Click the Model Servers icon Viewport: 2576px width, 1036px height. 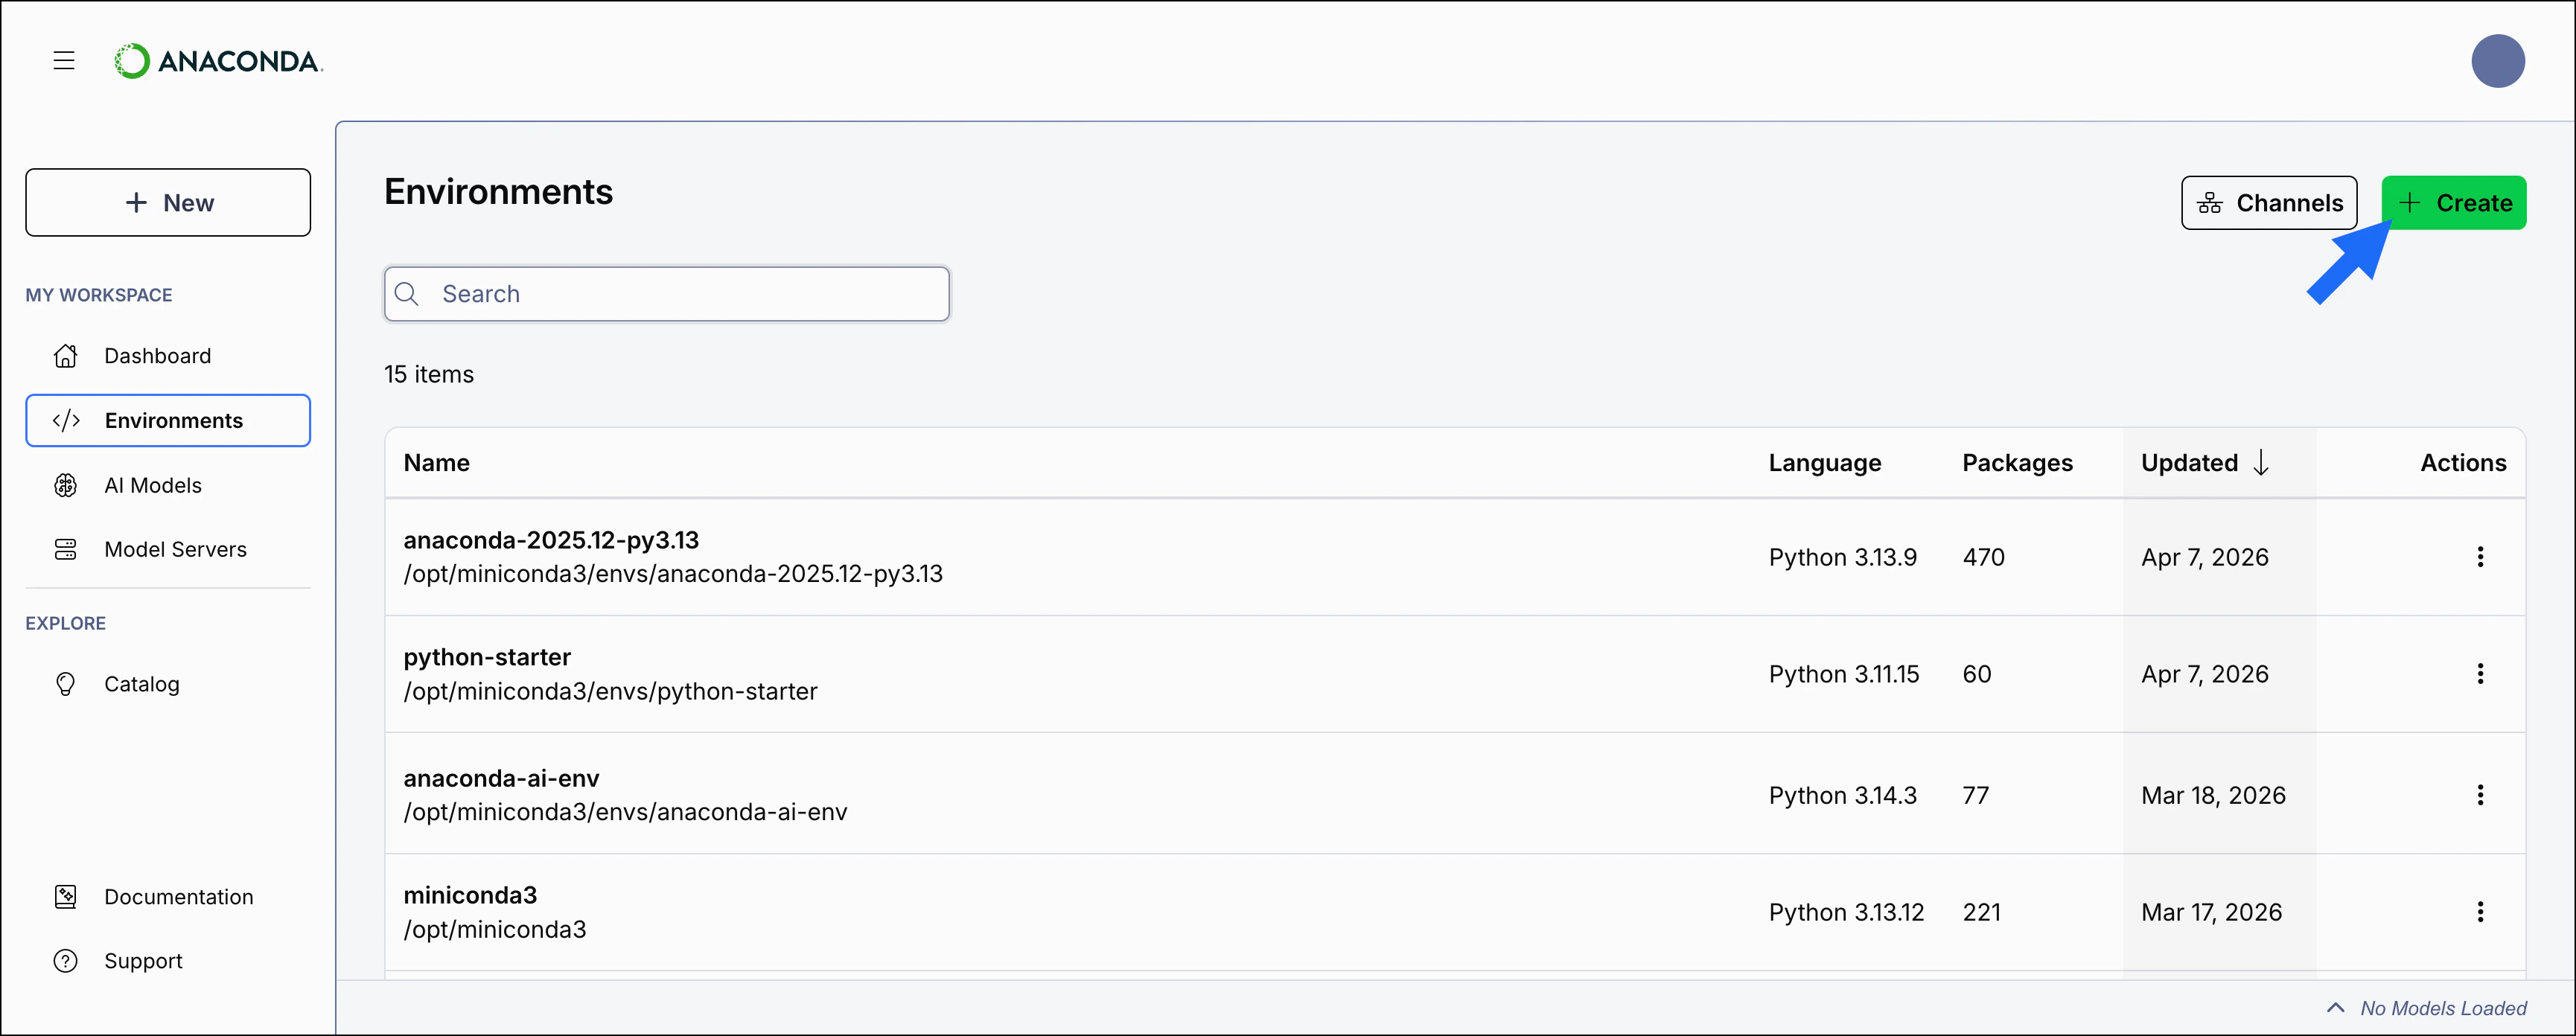65,549
